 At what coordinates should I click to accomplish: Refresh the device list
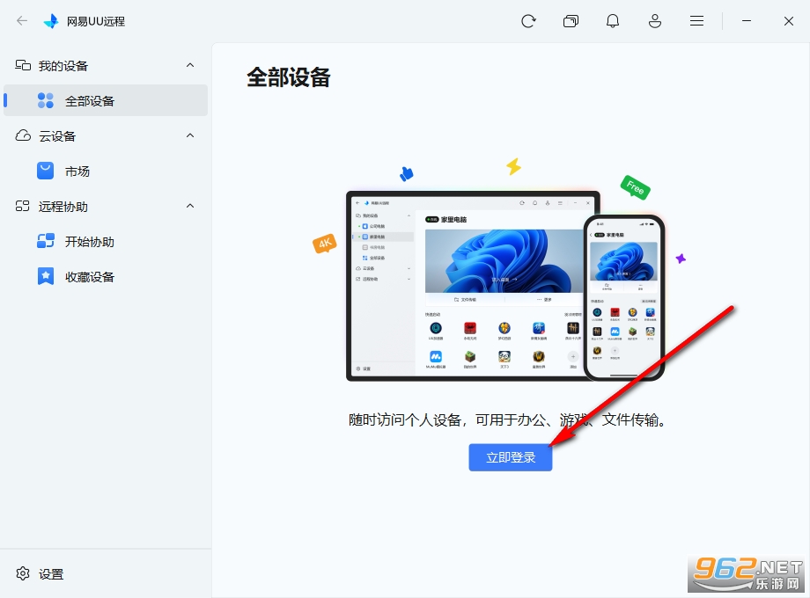coord(528,21)
